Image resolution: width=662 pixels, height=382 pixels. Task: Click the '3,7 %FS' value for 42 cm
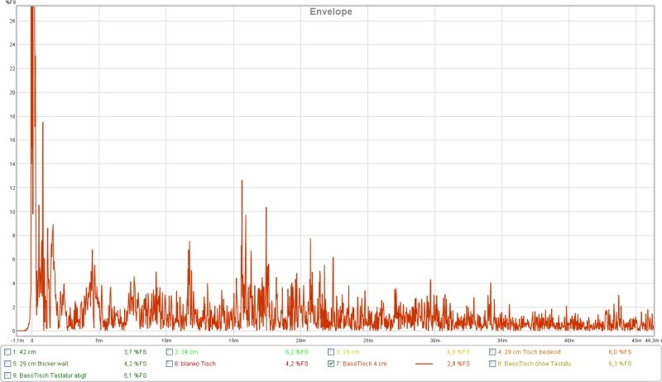135,351
